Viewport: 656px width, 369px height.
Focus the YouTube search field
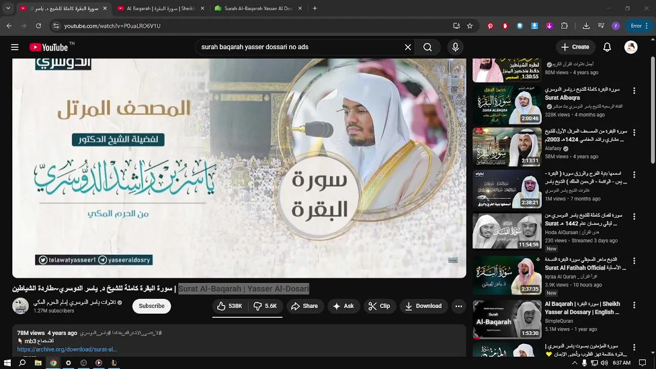(x=300, y=47)
